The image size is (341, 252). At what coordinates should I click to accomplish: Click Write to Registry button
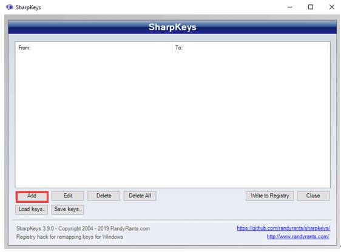[269, 196]
